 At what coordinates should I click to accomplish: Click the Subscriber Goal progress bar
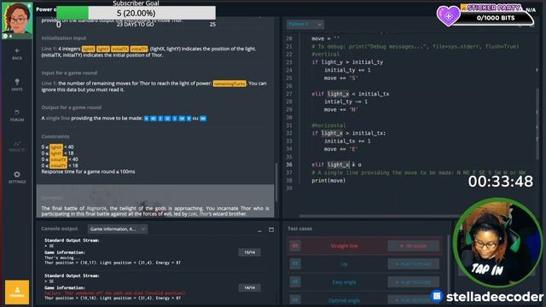[x=136, y=13]
